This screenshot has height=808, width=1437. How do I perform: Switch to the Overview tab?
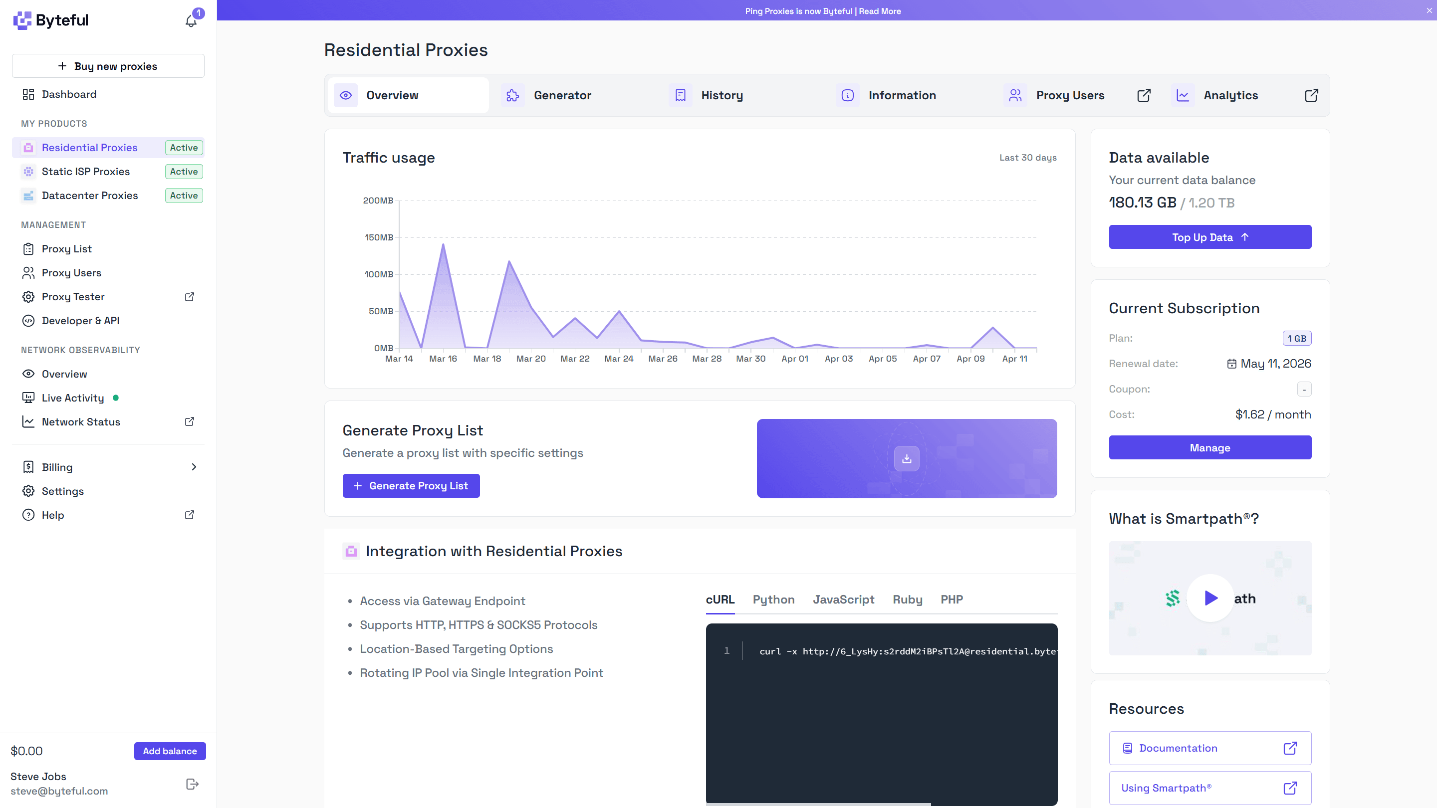coord(408,95)
